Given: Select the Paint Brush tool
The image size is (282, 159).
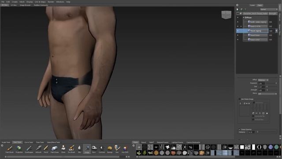Looking at the screenshot, I should [10, 149].
